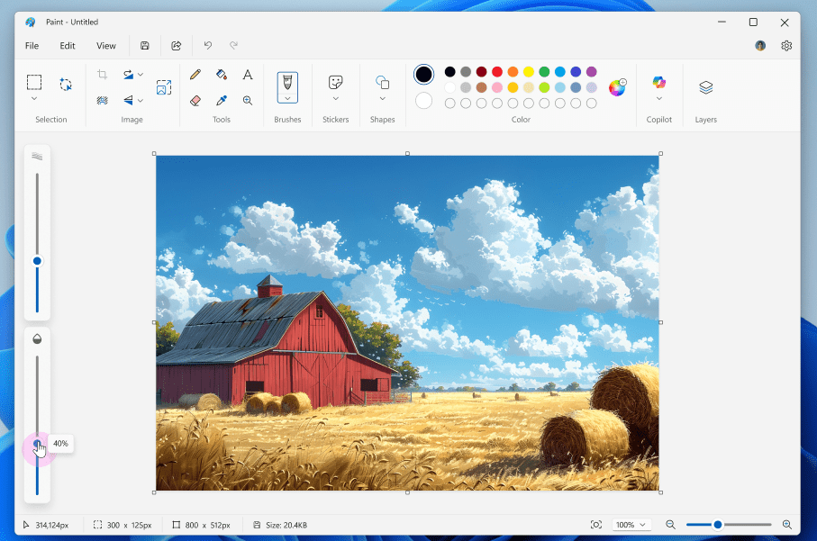This screenshot has width=817, height=541.
Task: Save the current file
Action: point(144,45)
